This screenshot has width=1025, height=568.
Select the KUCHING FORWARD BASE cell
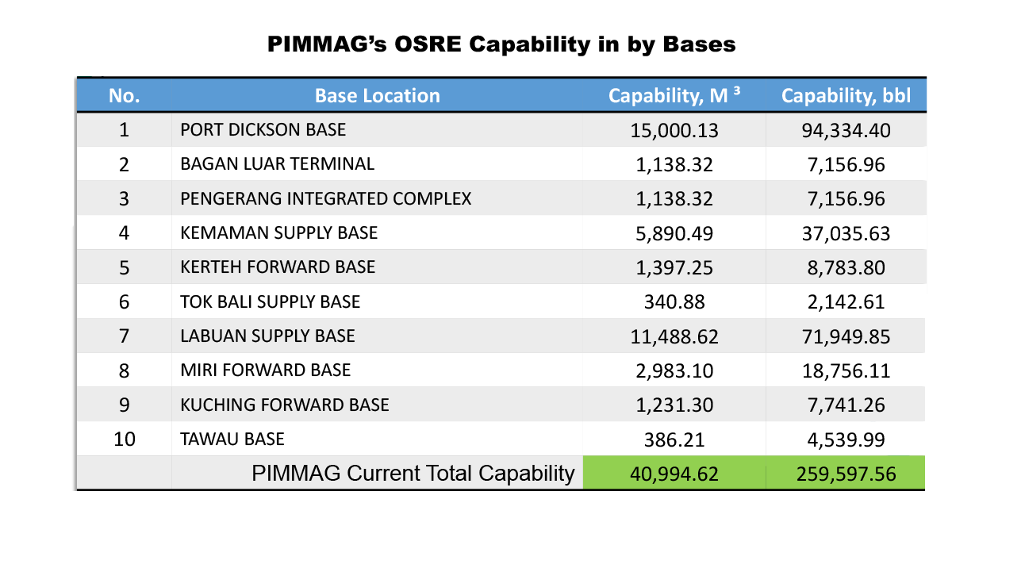pyautogui.click(x=285, y=405)
